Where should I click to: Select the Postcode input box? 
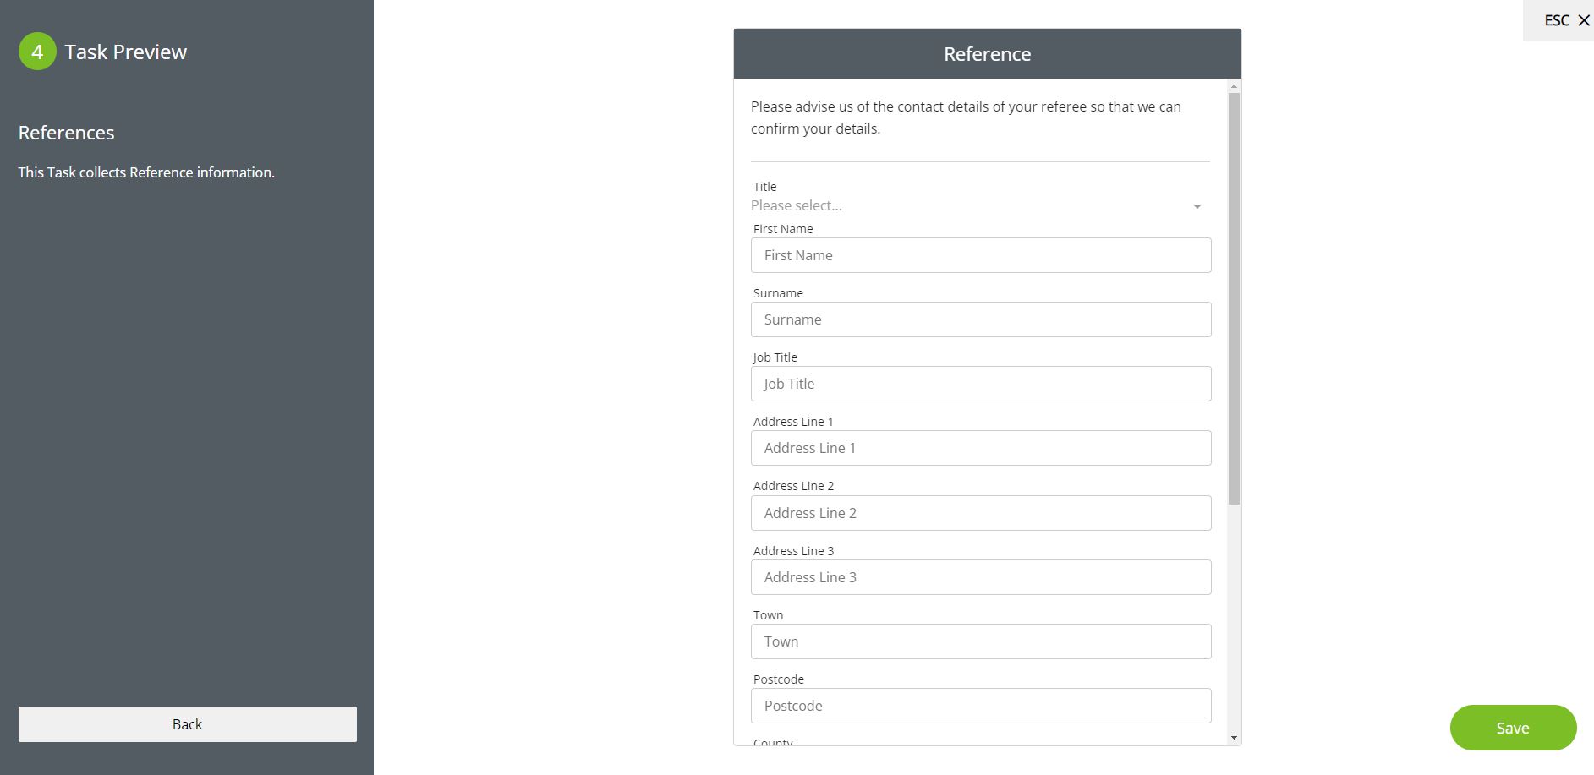pos(980,706)
